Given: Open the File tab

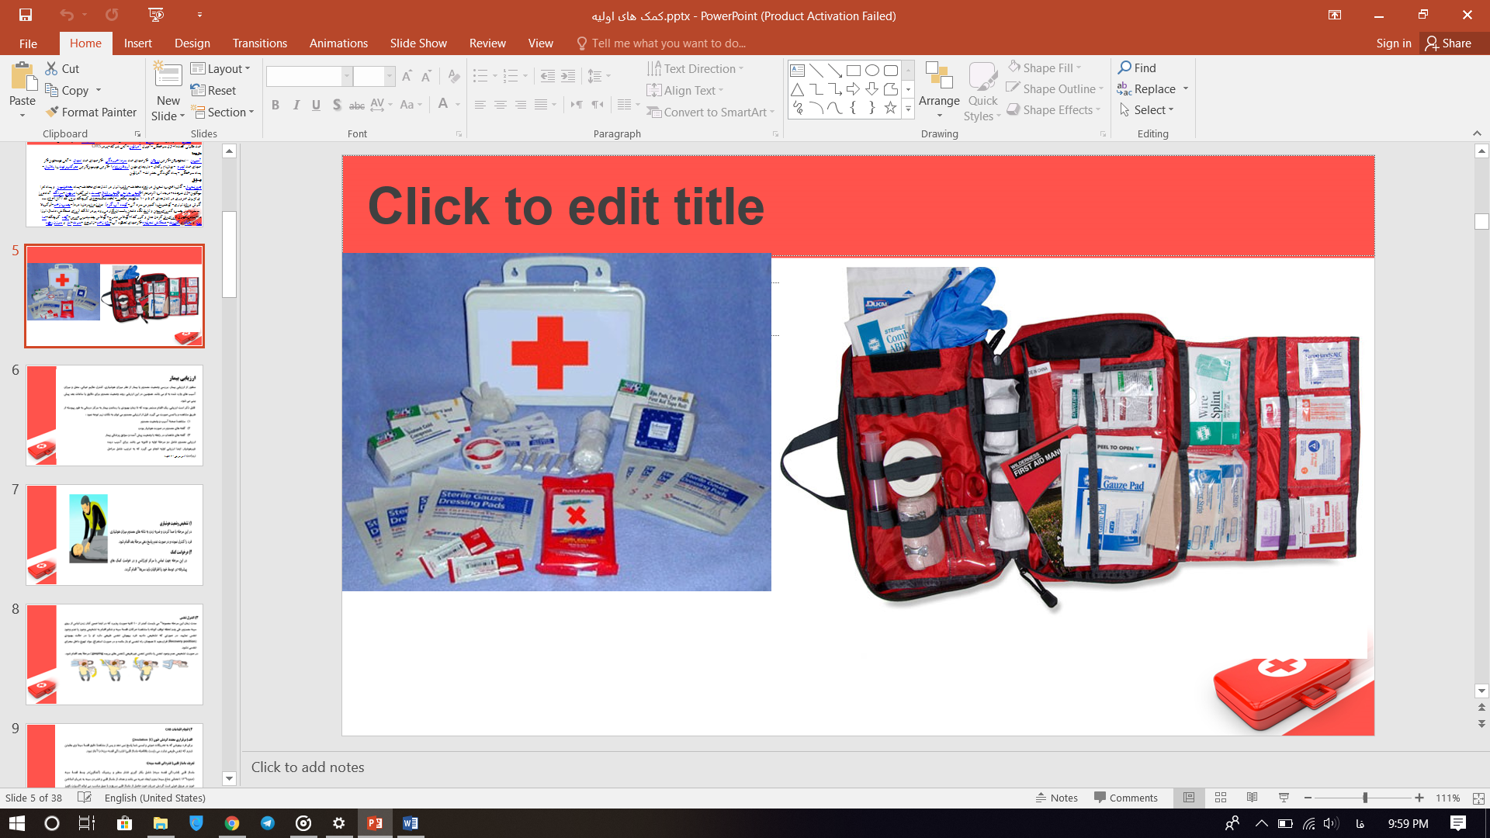Looking at the screenshot, I should (x=28, y=43).
